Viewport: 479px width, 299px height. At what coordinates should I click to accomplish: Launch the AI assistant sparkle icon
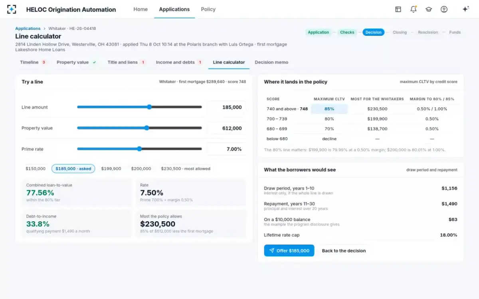coord(465,9)
